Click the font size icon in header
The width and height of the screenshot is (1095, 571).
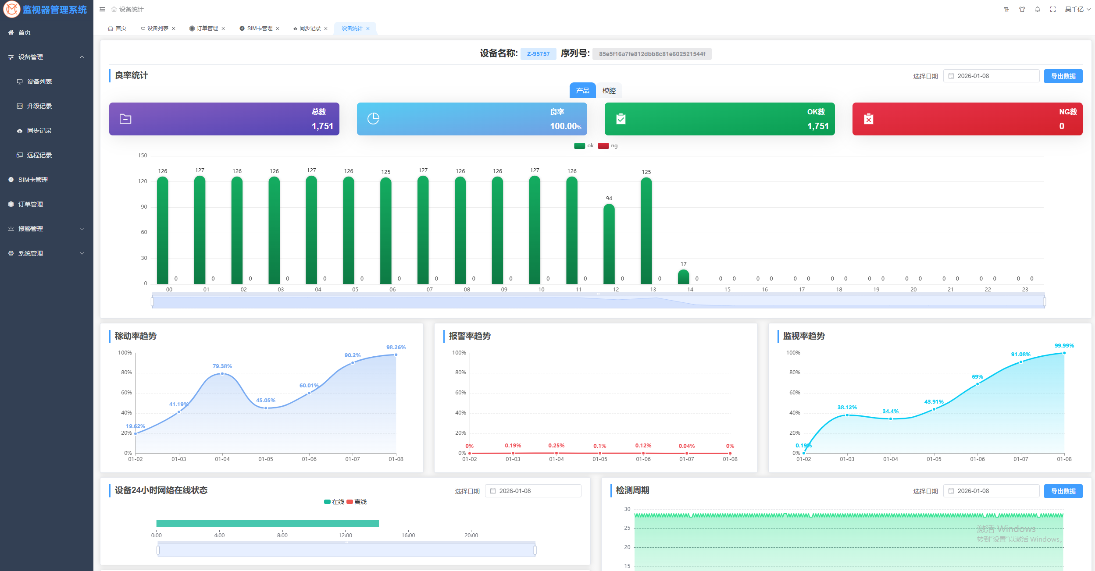(x=1006, y=9)
